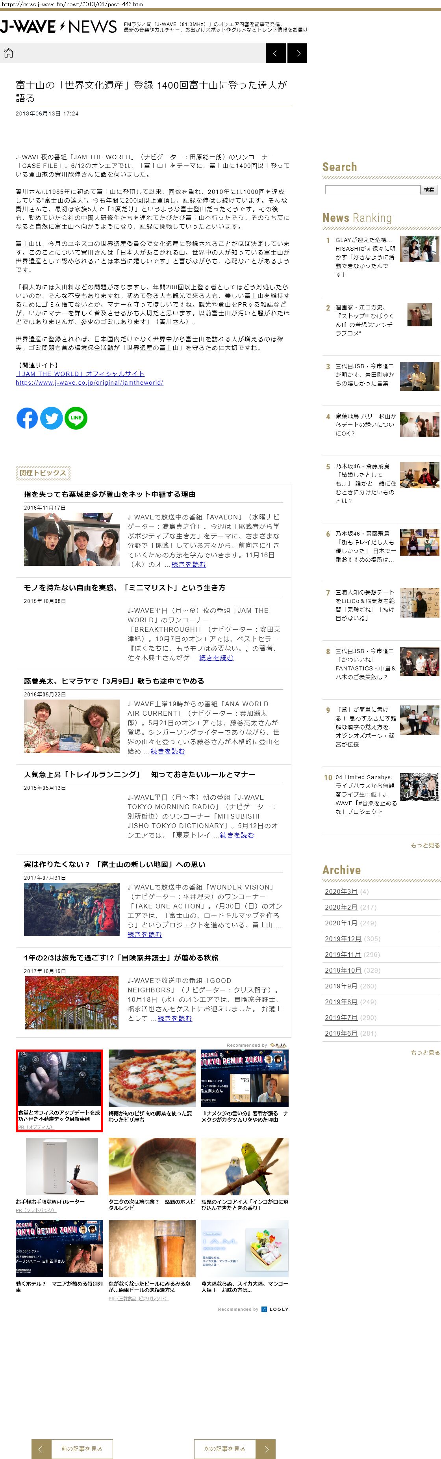Click the 次の記事を見る button

[234, 1449]
